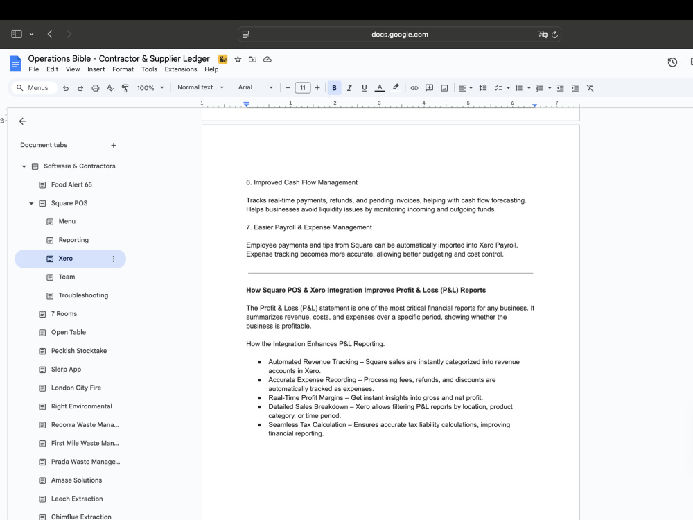
Task: Open the text alignment dropdown
Action: pos(466,88)
